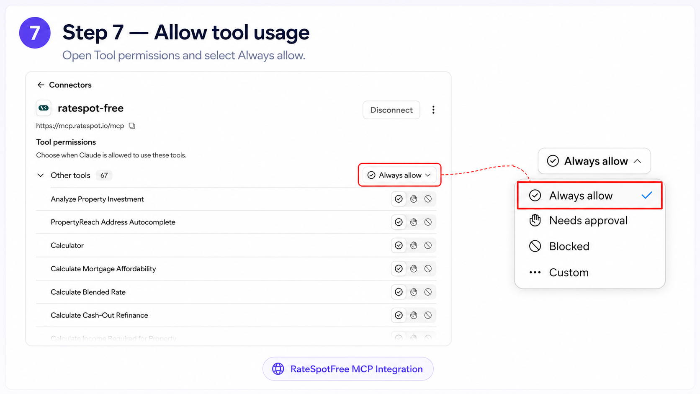Click the globe icon in RateSpotFree badge
This screenshot has width=700, height=394.
[x=278, y=369]
